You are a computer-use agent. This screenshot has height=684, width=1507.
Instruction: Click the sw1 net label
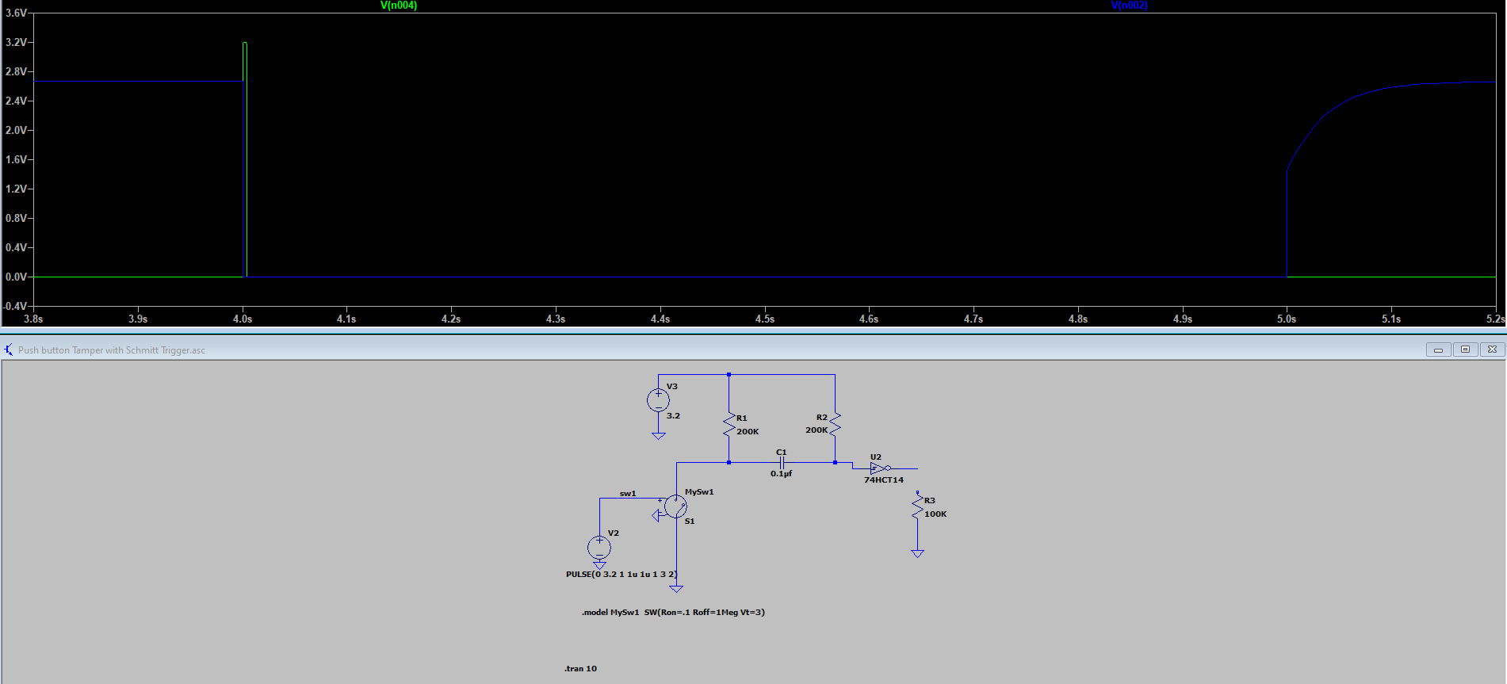[x=628, y=493]
